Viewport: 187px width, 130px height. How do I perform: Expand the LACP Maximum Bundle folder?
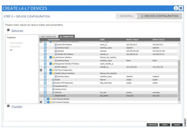(x=48, y=99)
